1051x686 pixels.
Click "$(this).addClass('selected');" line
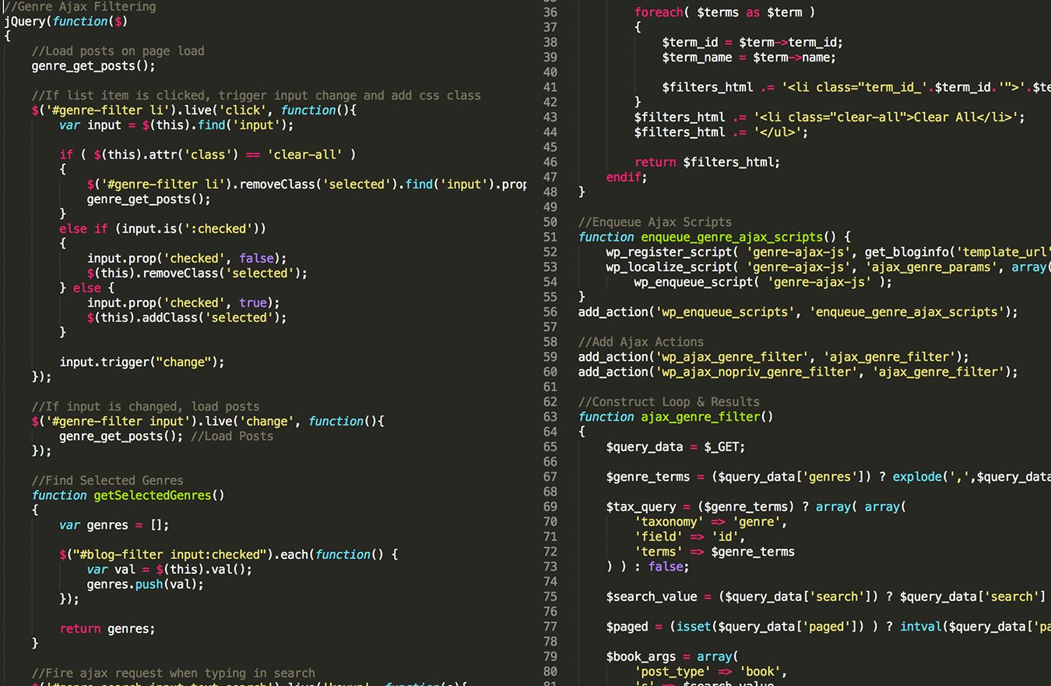pyautogui.click(x=187, y=318)
